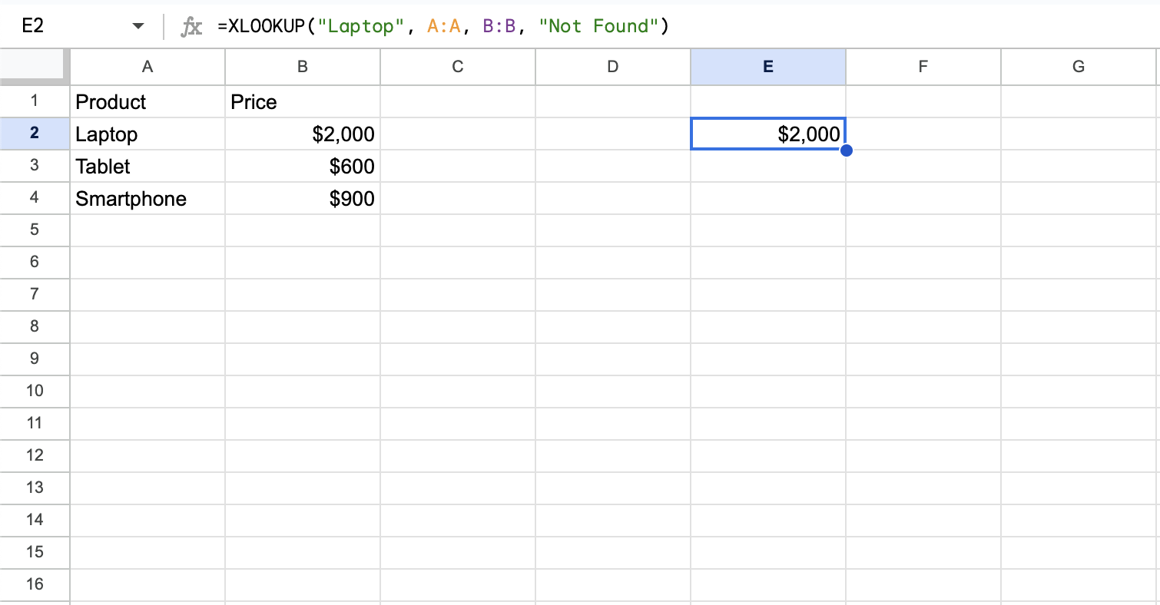1160x605 pixels.
Task: Open the Name Box dropdown arrow
Action: coord(138,27)
